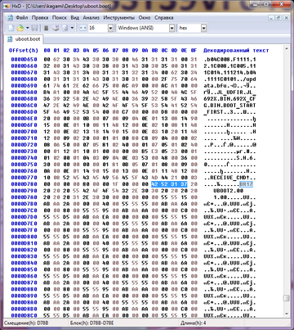Image resolution: width=294 pixels, height=330 pixels.
Task: Open the Инструменты menu
Action: tap(119, 18)
